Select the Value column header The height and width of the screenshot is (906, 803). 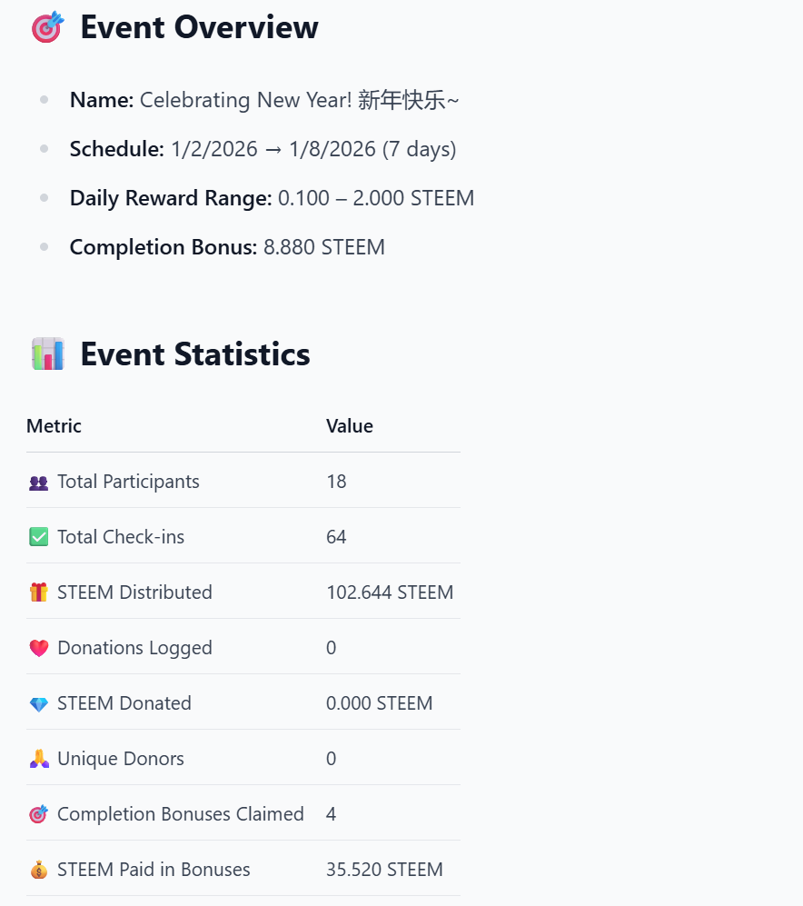tap(350, 426)
